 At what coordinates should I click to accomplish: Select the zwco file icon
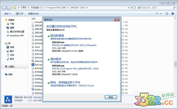pos(33,47)
